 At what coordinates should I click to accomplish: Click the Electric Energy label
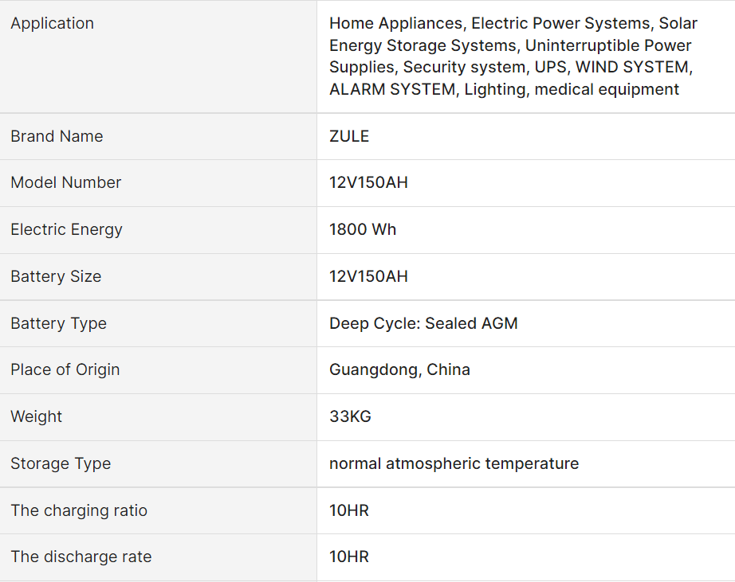(66, 229)
